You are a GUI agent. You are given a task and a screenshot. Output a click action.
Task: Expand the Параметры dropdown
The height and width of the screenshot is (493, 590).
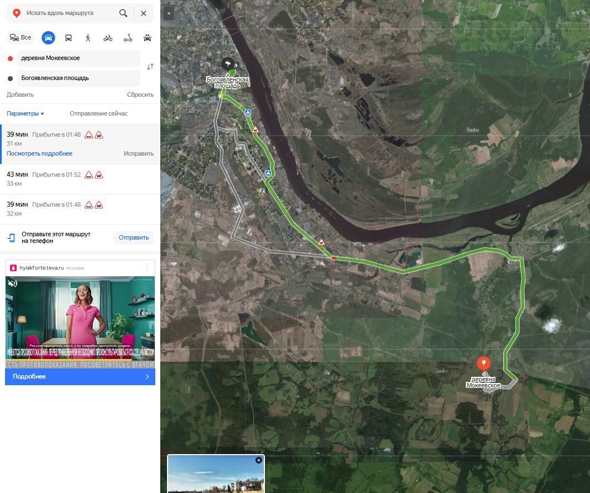[25, 113]
